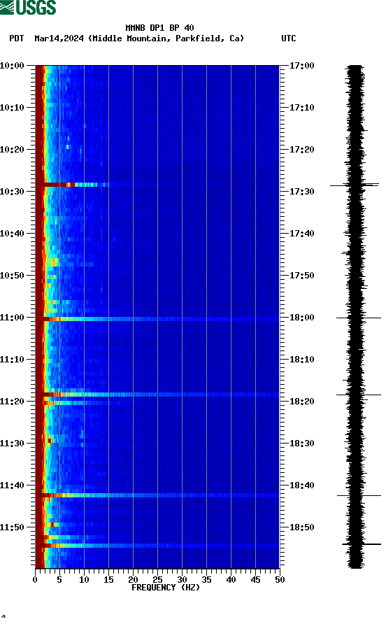The width and height of the screenshot is (386, 624).
Task: Click the "11:20" PDT time label
Action: 12,401
